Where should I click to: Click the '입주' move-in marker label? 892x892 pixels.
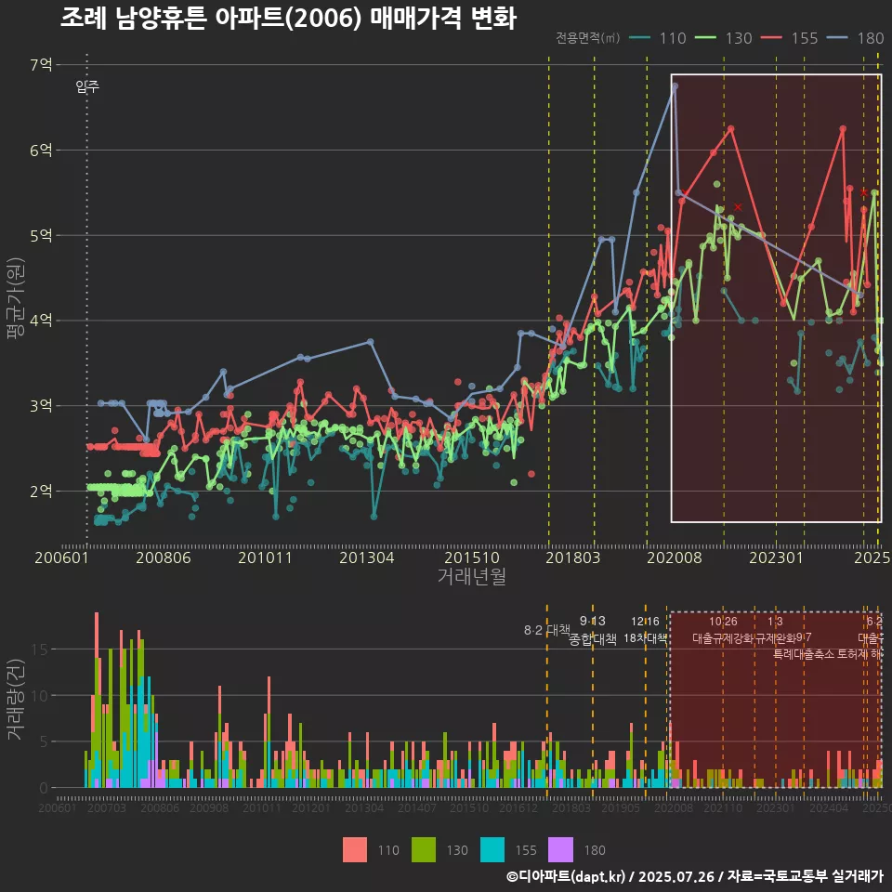[x=87, y=86]
